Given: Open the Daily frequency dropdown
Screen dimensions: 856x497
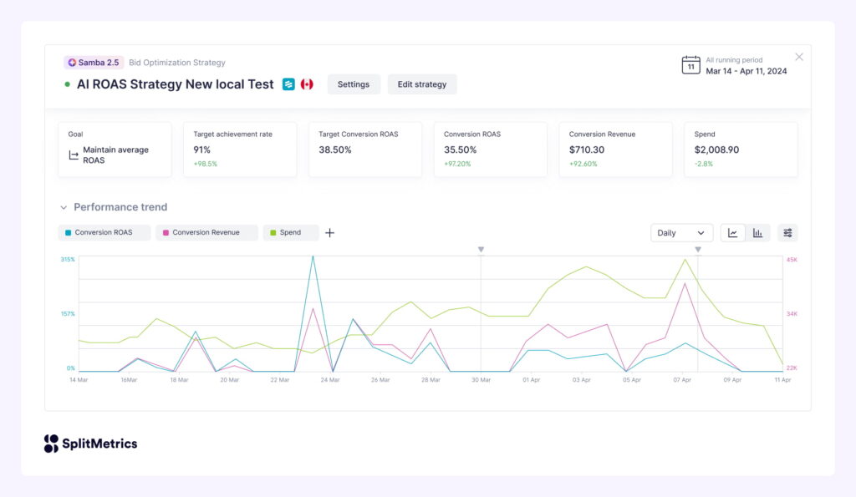Looking at the screenshot, I should [x=682, y=232].
